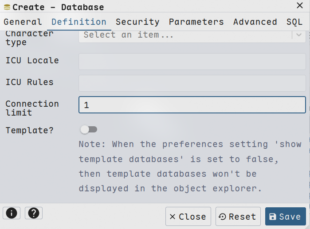Open the info icon button
310x229 pixels.
point(12,213)
